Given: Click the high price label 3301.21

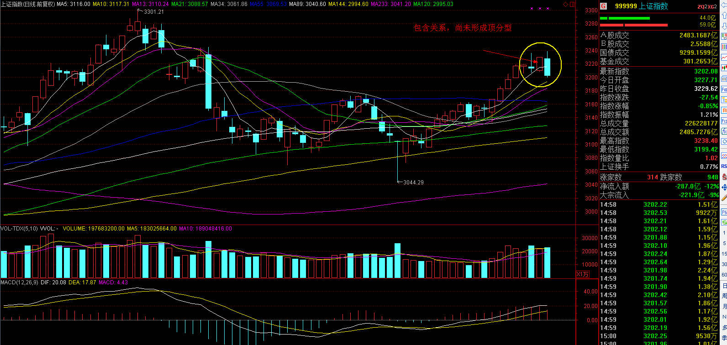Looking at the screenshot, I should pyautogui.click(x=153, y=12).
